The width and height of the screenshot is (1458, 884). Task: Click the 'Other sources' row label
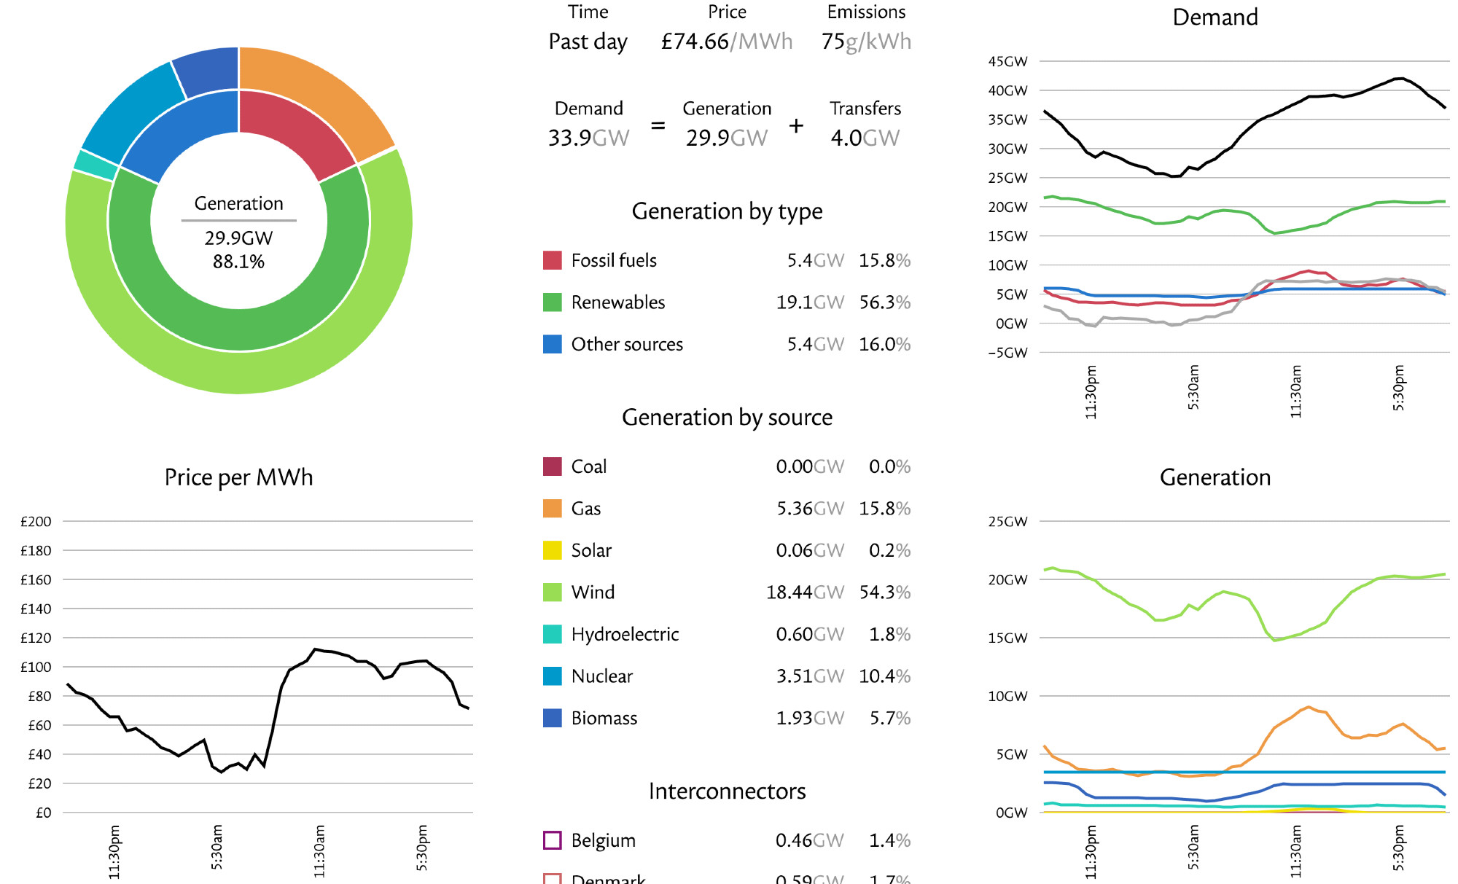(x=627, y=344)
